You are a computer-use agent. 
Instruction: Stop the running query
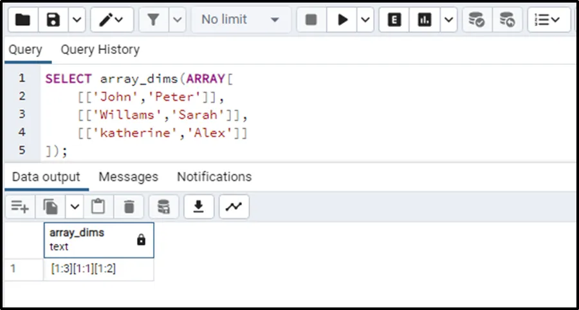pyautogui.click(x=311, y=20)
